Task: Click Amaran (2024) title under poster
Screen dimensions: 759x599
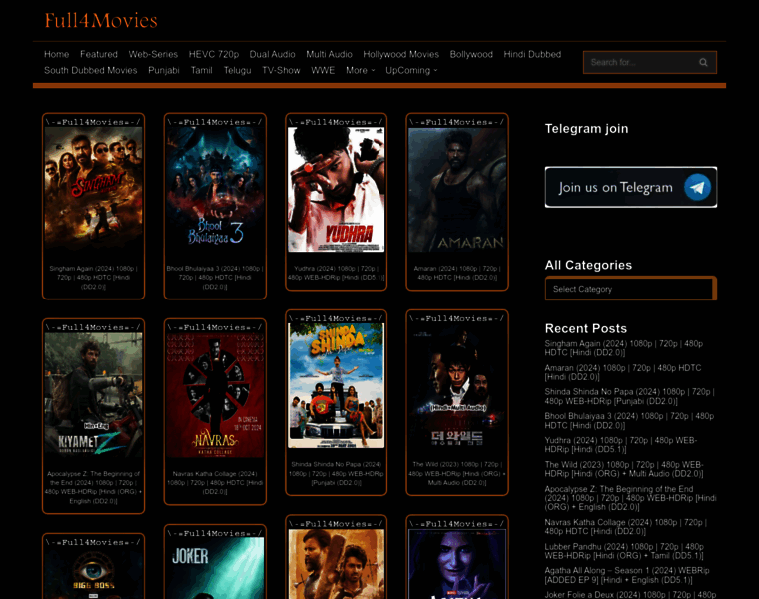Action: (x=457, y=273)
